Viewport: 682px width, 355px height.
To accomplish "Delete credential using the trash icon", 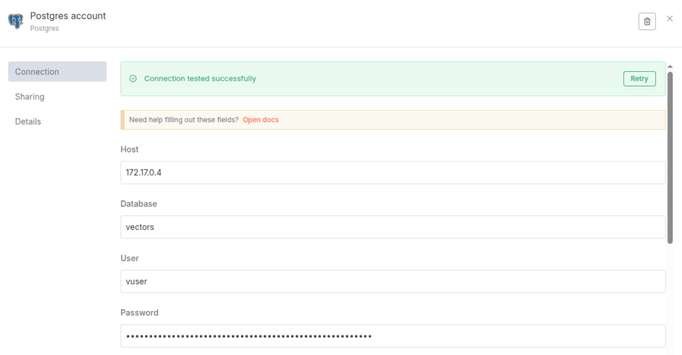I will click(647, 21).
